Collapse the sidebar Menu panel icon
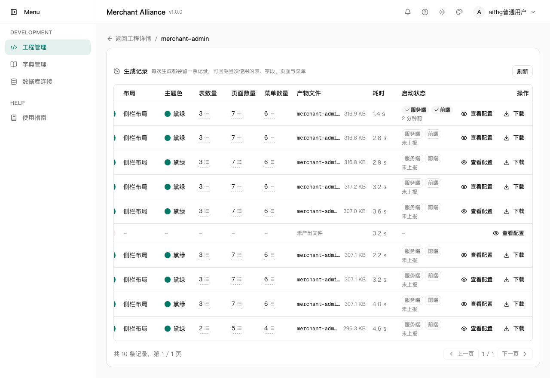550x378 pixels. tap(14, 12)
